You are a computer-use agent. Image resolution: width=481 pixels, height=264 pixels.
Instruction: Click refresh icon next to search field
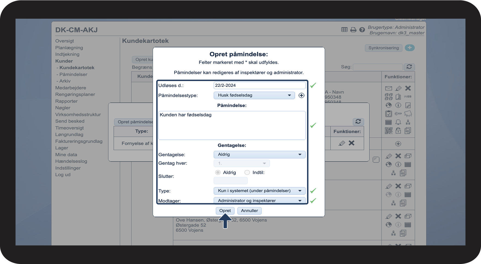[409, 67]
